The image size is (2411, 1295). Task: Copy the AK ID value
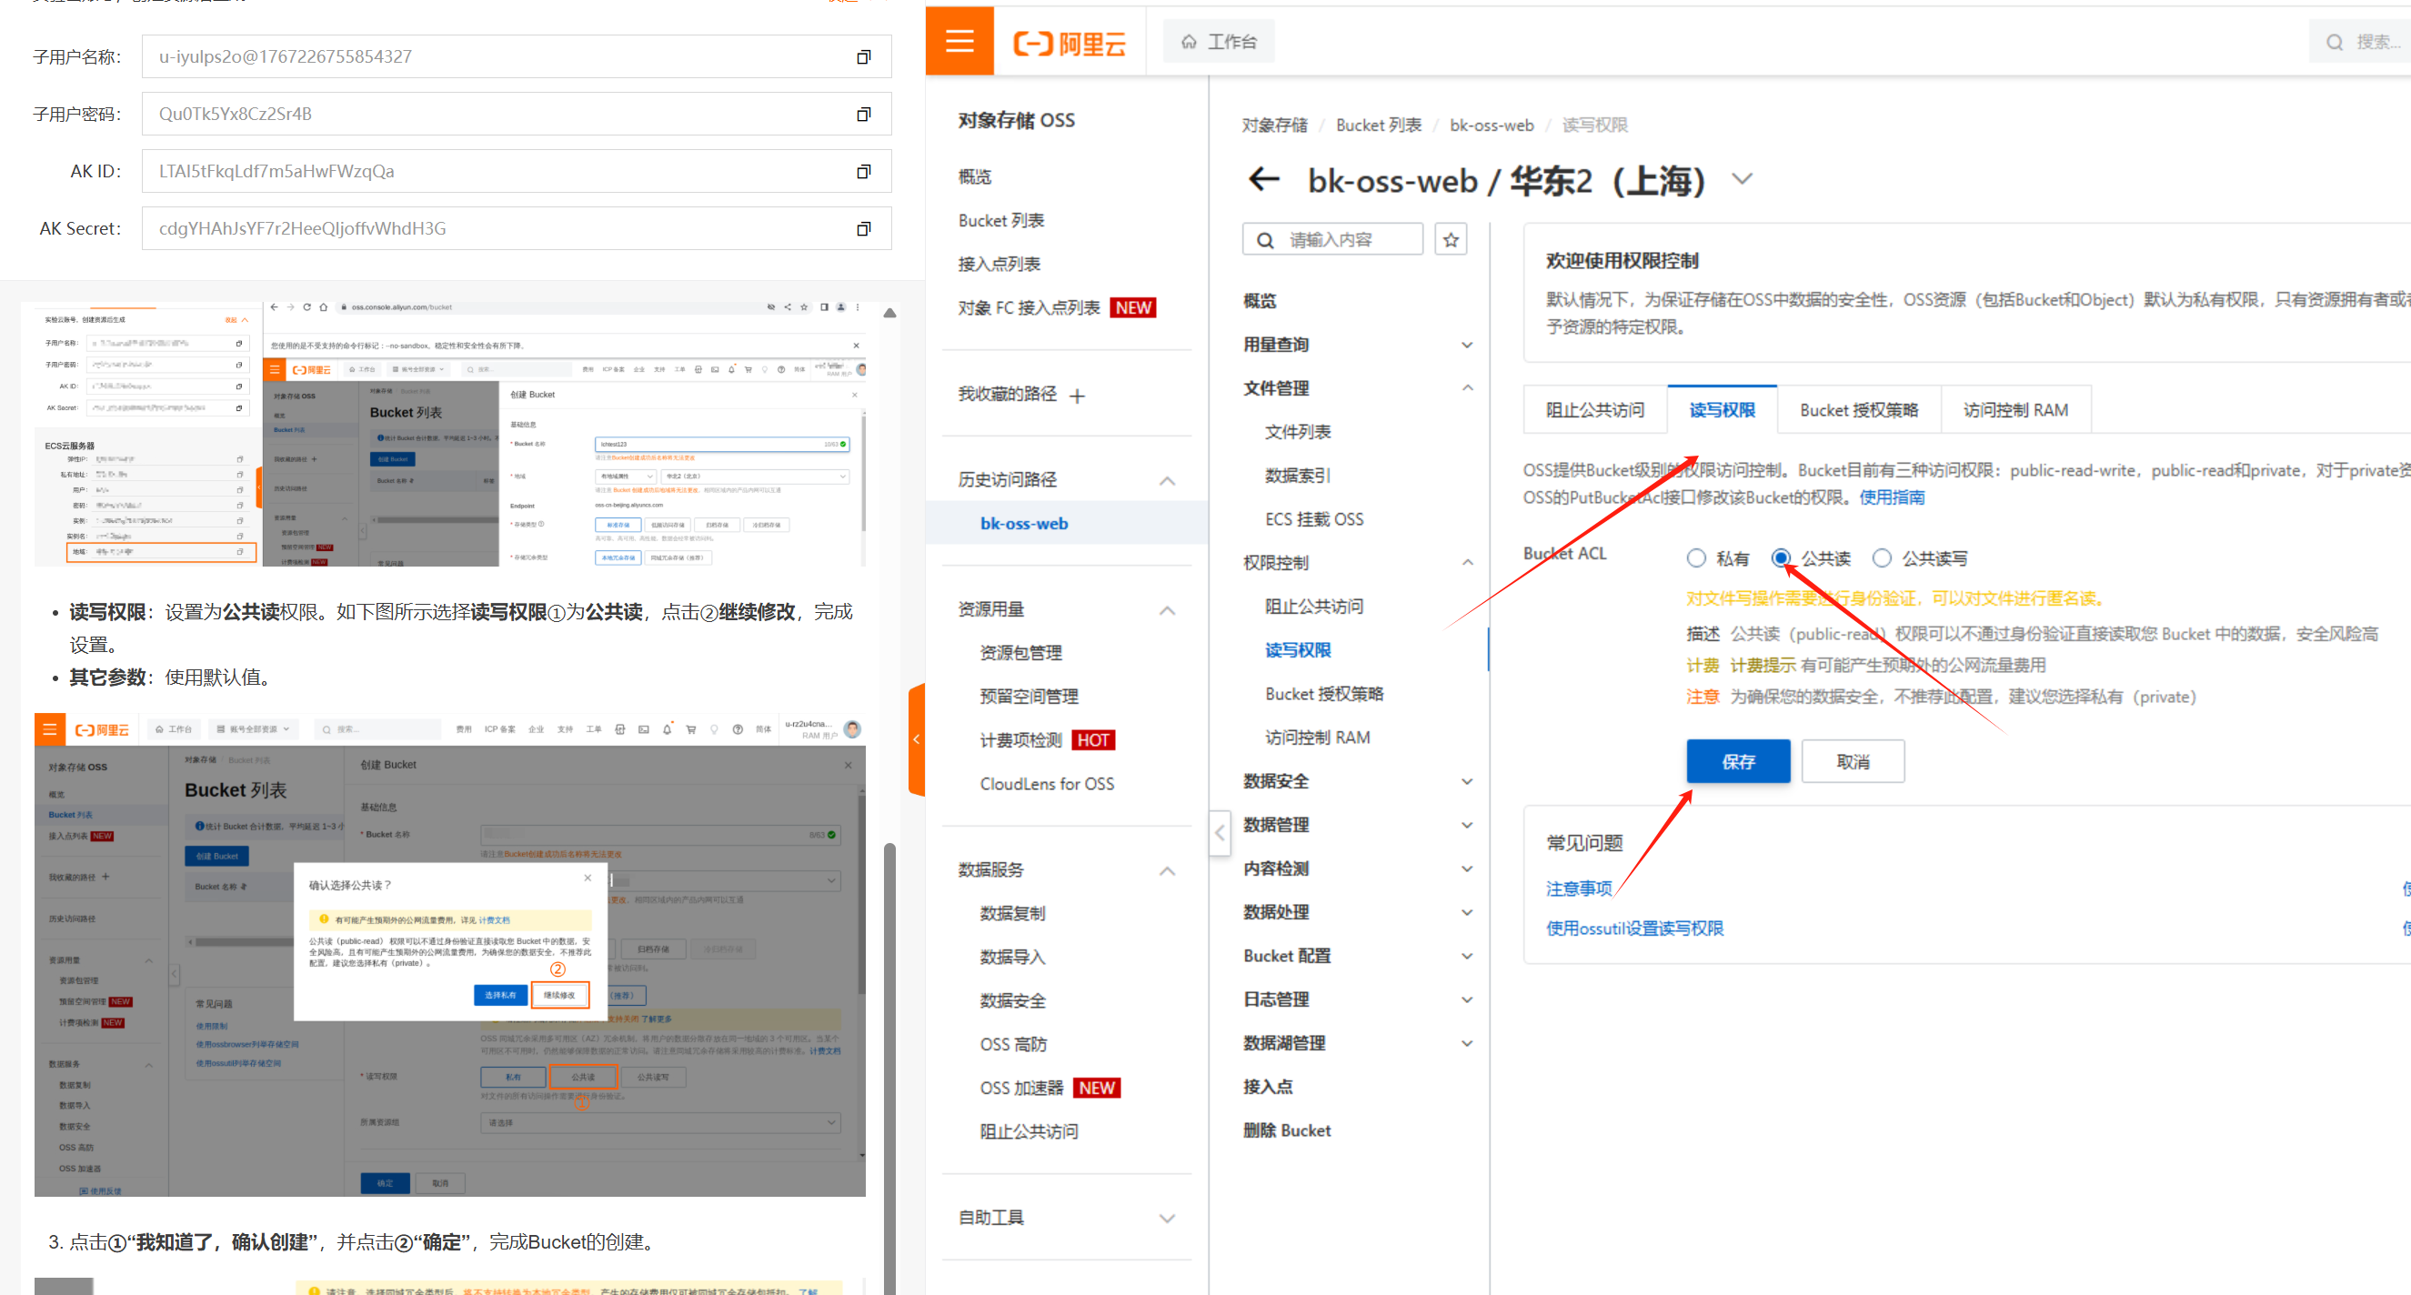(x=863, y=171)
